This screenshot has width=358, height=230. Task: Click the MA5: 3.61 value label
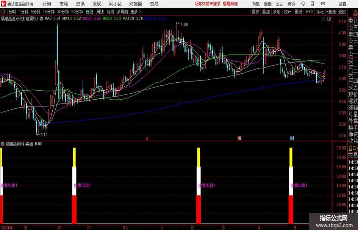tap(53, 19)
